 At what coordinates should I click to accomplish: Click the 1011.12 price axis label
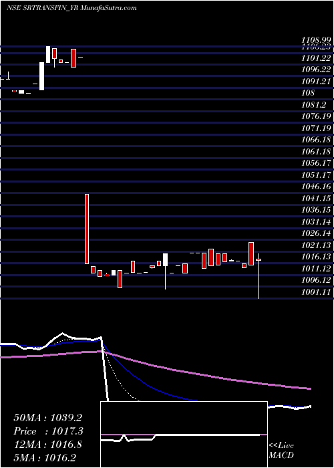tap(315, 268)
